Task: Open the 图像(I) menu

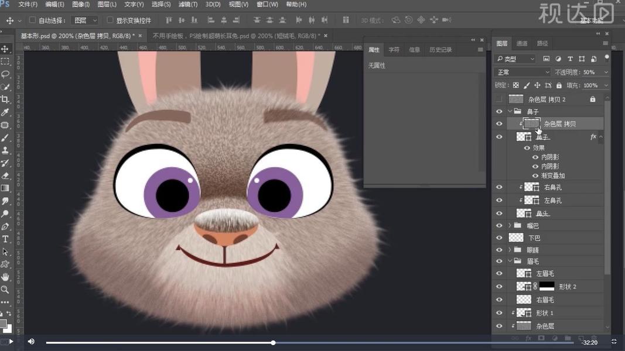Action: click(81, 4)
